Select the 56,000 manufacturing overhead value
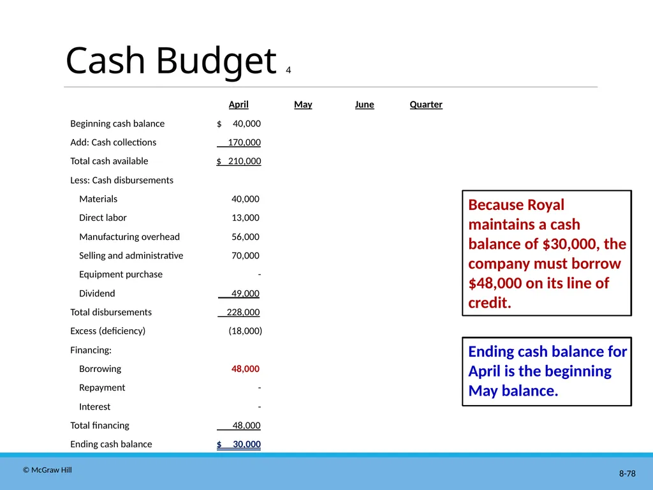The image size is (653, 490). [246, 237]
